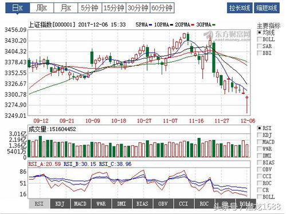The height and width of the screenshot is (214, 286).
Task: Click the 东方财富网 watermark logo
Action: tap(228, 36)
